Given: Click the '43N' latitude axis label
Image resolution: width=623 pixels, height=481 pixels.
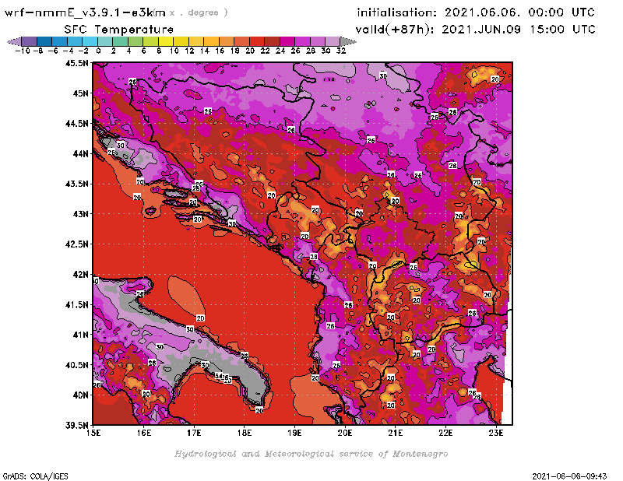Looking at the screenshot, I should coord(80,214).
